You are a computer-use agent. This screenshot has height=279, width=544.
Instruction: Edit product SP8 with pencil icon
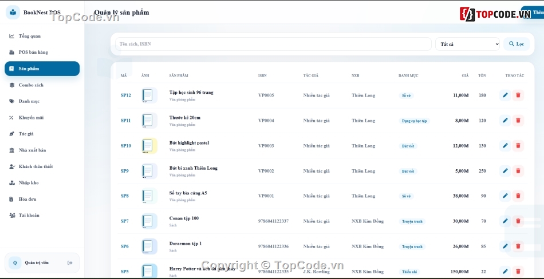point(505,196)
